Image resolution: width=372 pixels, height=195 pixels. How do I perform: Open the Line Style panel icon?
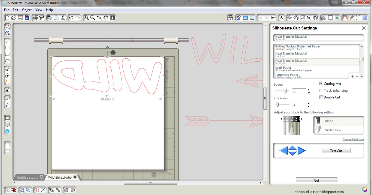(267, 18)
